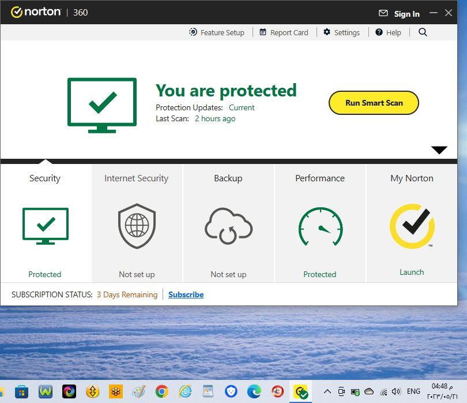This screenshot has width=467, height=403.
Task: Show hidden system tray icons
Action: tap(327, 391)
